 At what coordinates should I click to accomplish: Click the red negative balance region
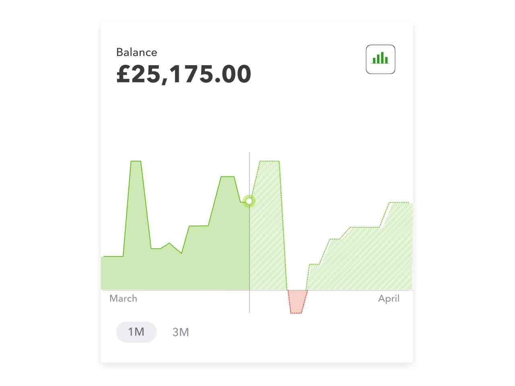tap(297, 301)
